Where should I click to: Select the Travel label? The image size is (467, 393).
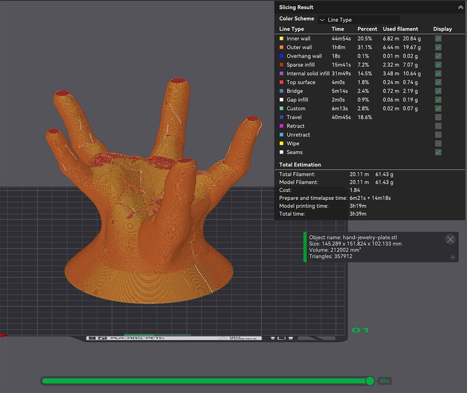294,117
